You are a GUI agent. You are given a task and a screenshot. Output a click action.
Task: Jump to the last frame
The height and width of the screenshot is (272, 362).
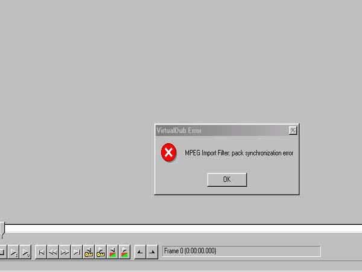click(77, 252)
